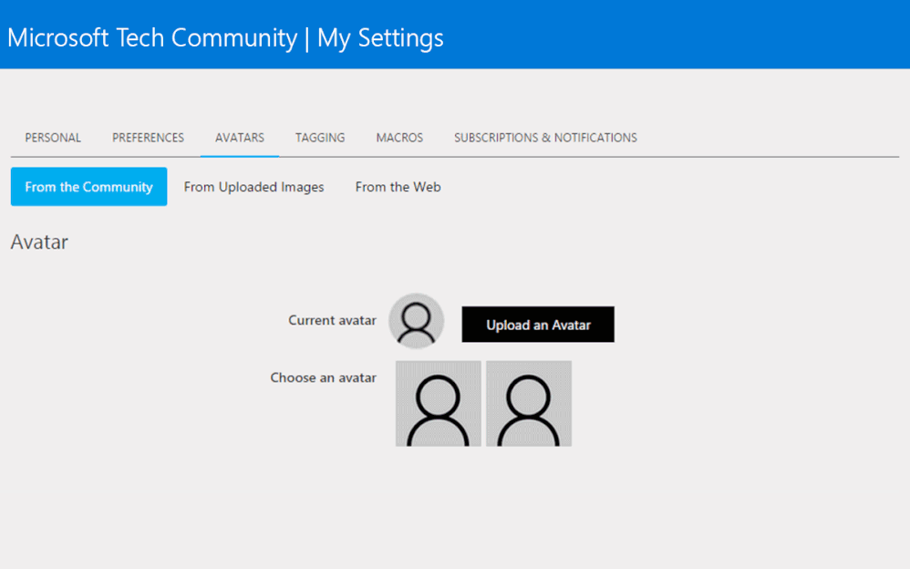Click the circular current avatar image
This screenshot has width=910, height=569.
click(416, 321)
